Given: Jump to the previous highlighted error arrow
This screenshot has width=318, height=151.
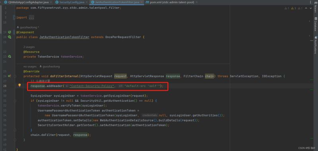Looking at the screenshot, I should click(306, 8).
